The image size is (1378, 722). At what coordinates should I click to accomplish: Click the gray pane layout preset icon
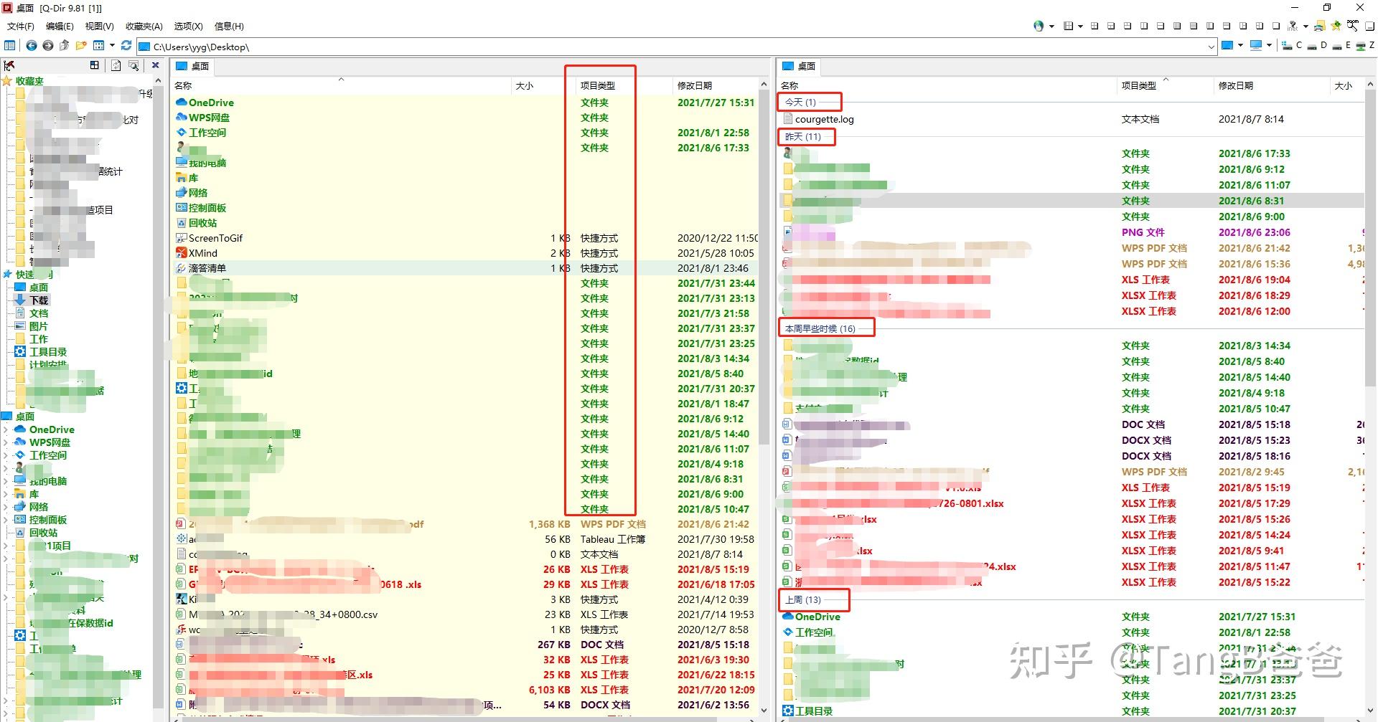(x=1068, y=26)
